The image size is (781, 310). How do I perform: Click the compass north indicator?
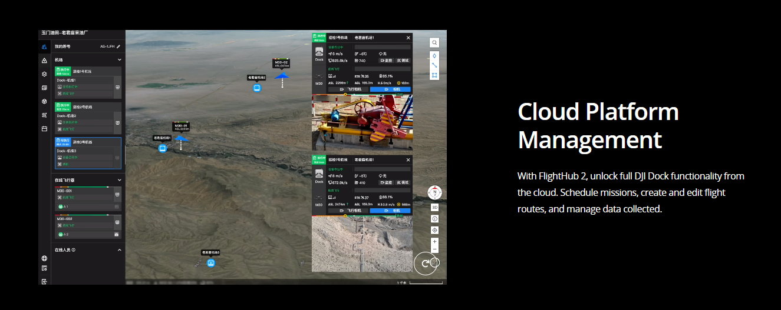[434, 192]
